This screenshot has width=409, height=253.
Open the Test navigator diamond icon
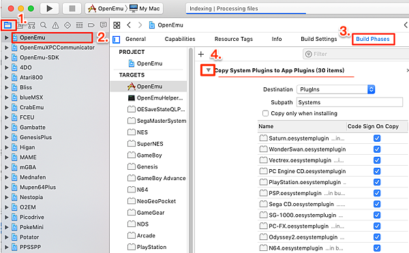point(67,25)
